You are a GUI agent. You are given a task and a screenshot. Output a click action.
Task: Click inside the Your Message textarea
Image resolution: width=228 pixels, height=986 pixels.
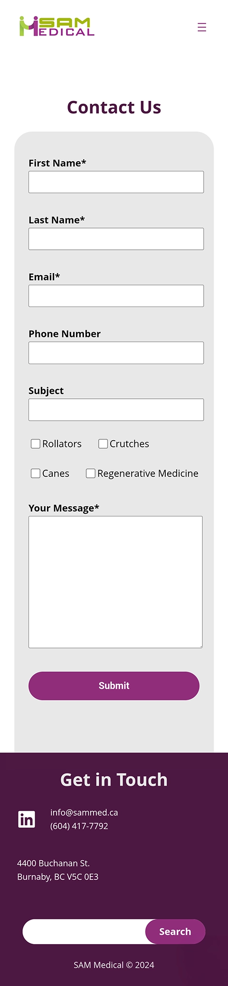tap(115, 582)
